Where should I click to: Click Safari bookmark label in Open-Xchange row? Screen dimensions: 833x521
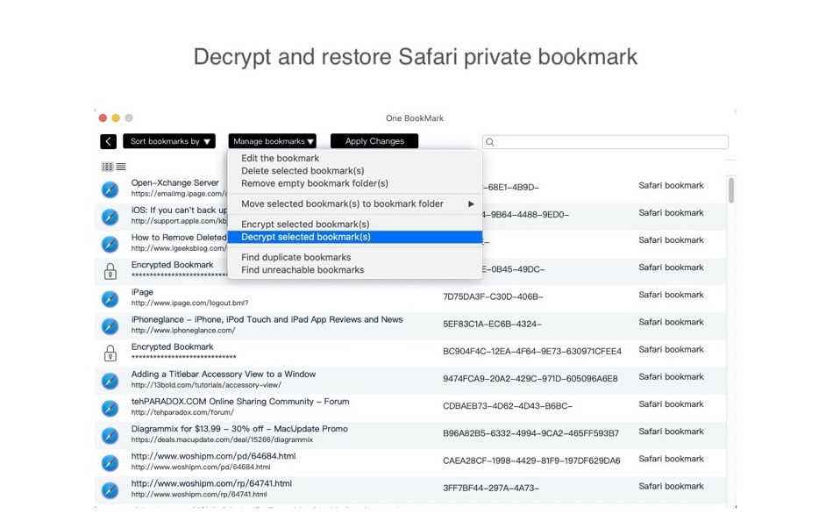tap(671, 186)
